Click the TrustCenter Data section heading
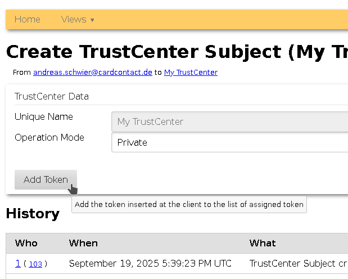Viewport: 348px width, 279px height. [52, 96]
